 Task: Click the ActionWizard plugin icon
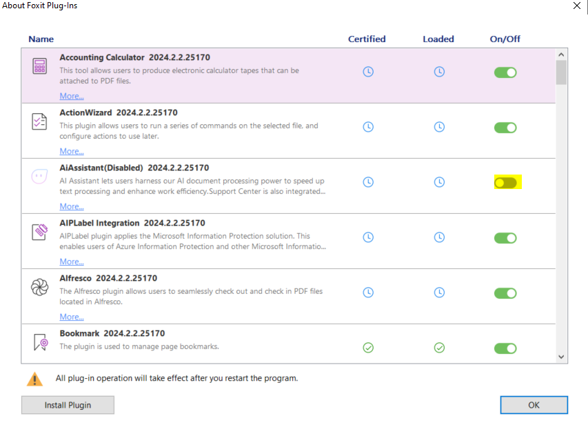tap(39, 121)
